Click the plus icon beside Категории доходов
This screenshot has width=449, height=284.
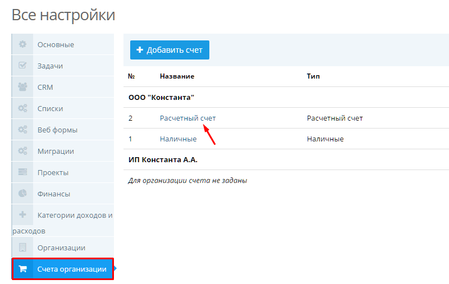22,215
